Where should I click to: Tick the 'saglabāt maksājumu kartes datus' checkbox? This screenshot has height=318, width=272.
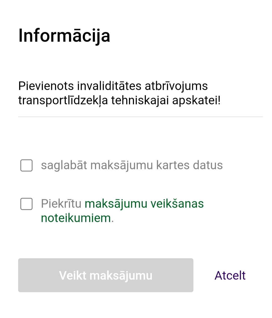[x=26, y=165]
